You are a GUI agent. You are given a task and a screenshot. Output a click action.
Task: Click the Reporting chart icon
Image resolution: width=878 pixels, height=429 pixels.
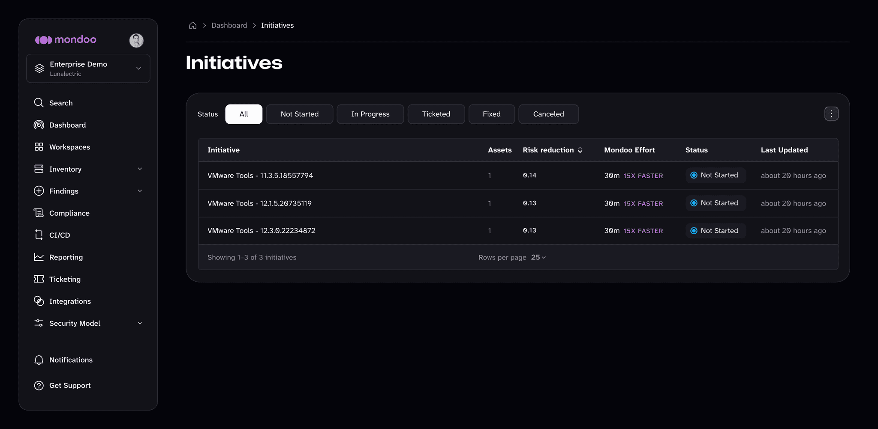(x=39, y=257)
